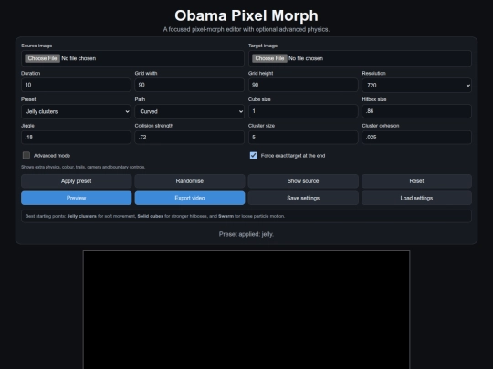Click the 'Best starting points' hint text
Screen dimensions: 493x369
click(x=155, y=216)
